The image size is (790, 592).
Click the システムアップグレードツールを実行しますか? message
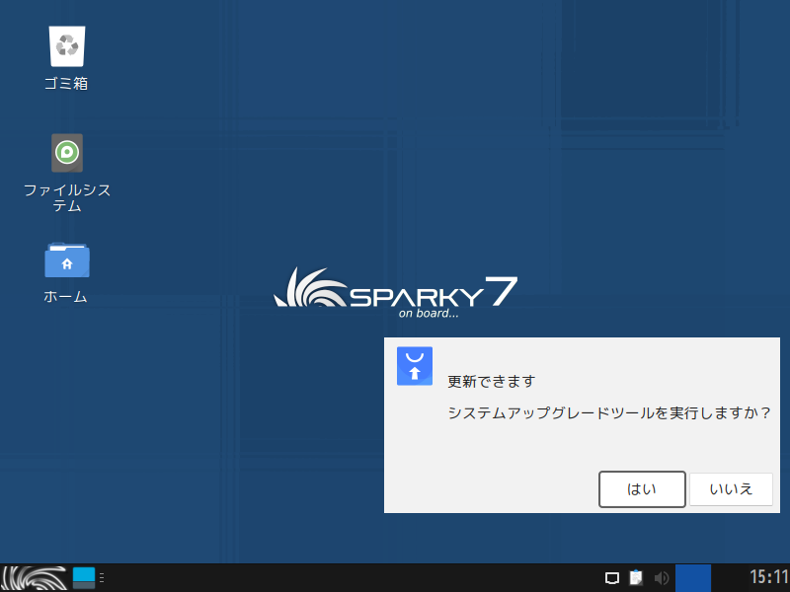pos(609,412)
